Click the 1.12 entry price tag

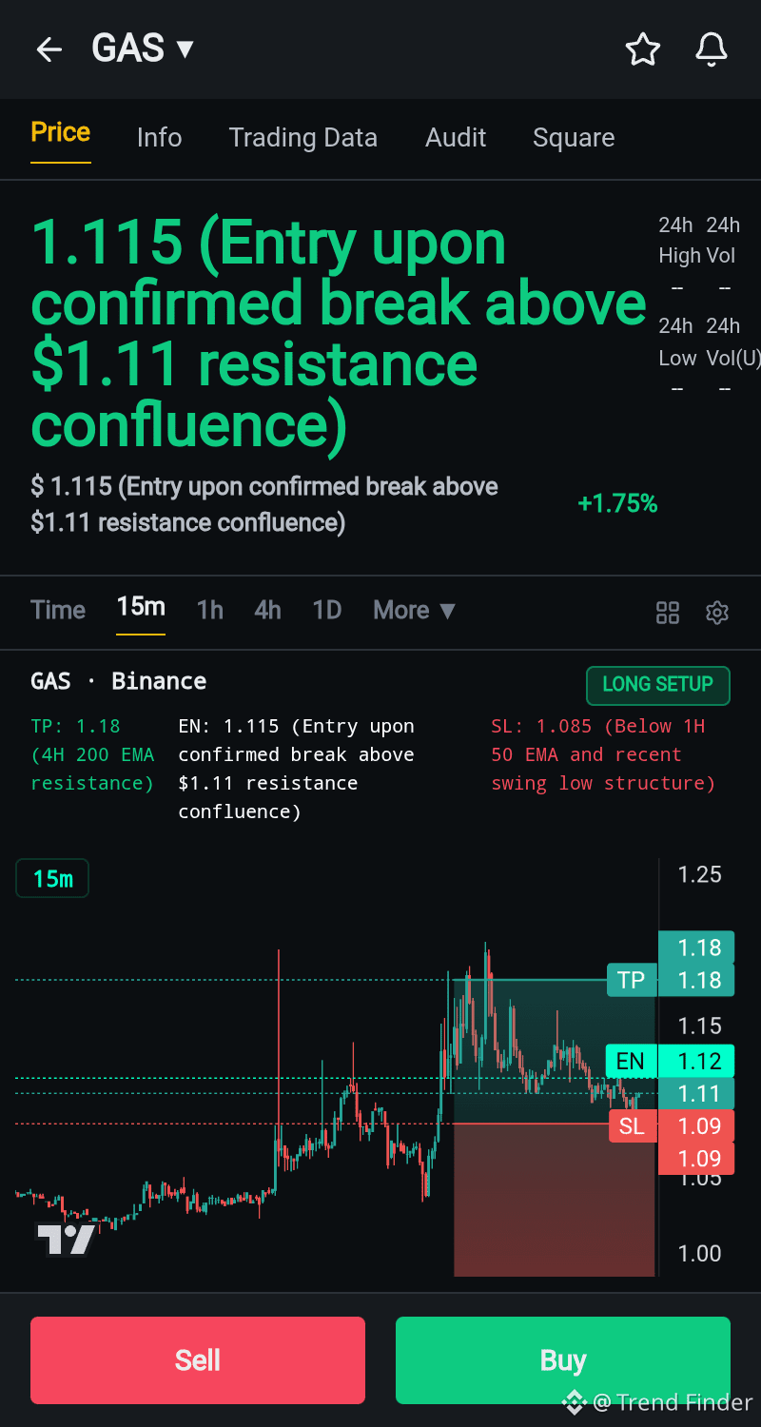(696, 1061)
